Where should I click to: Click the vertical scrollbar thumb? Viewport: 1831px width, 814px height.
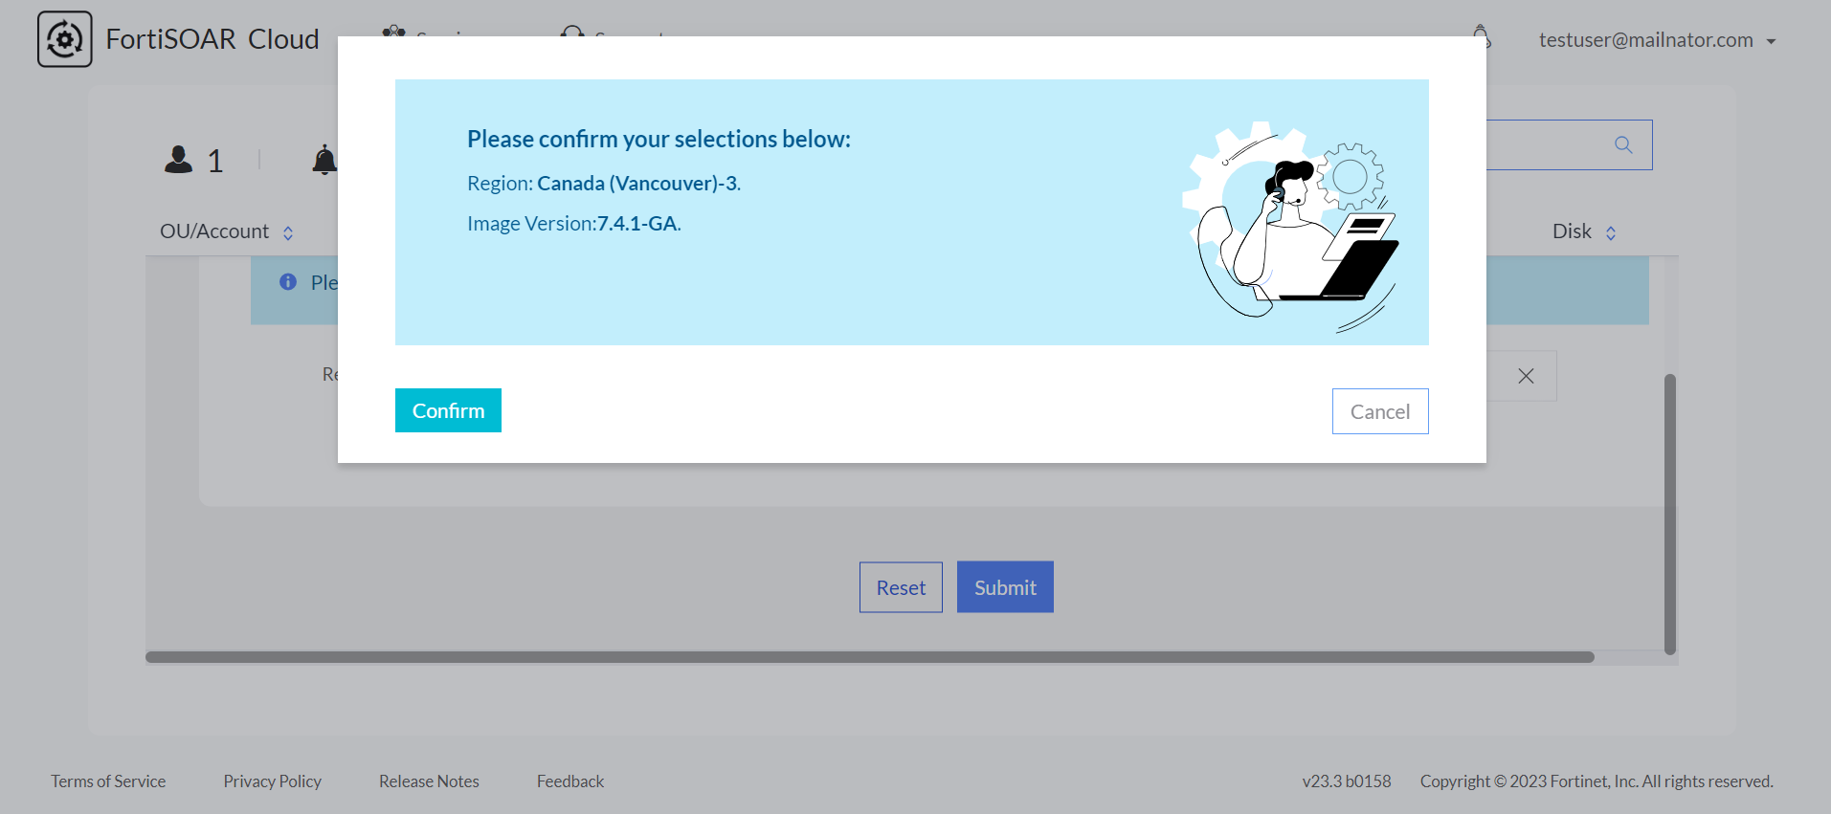pyautogui.click(x=1669, y=515)
